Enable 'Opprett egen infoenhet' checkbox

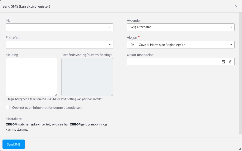point(8,107)
